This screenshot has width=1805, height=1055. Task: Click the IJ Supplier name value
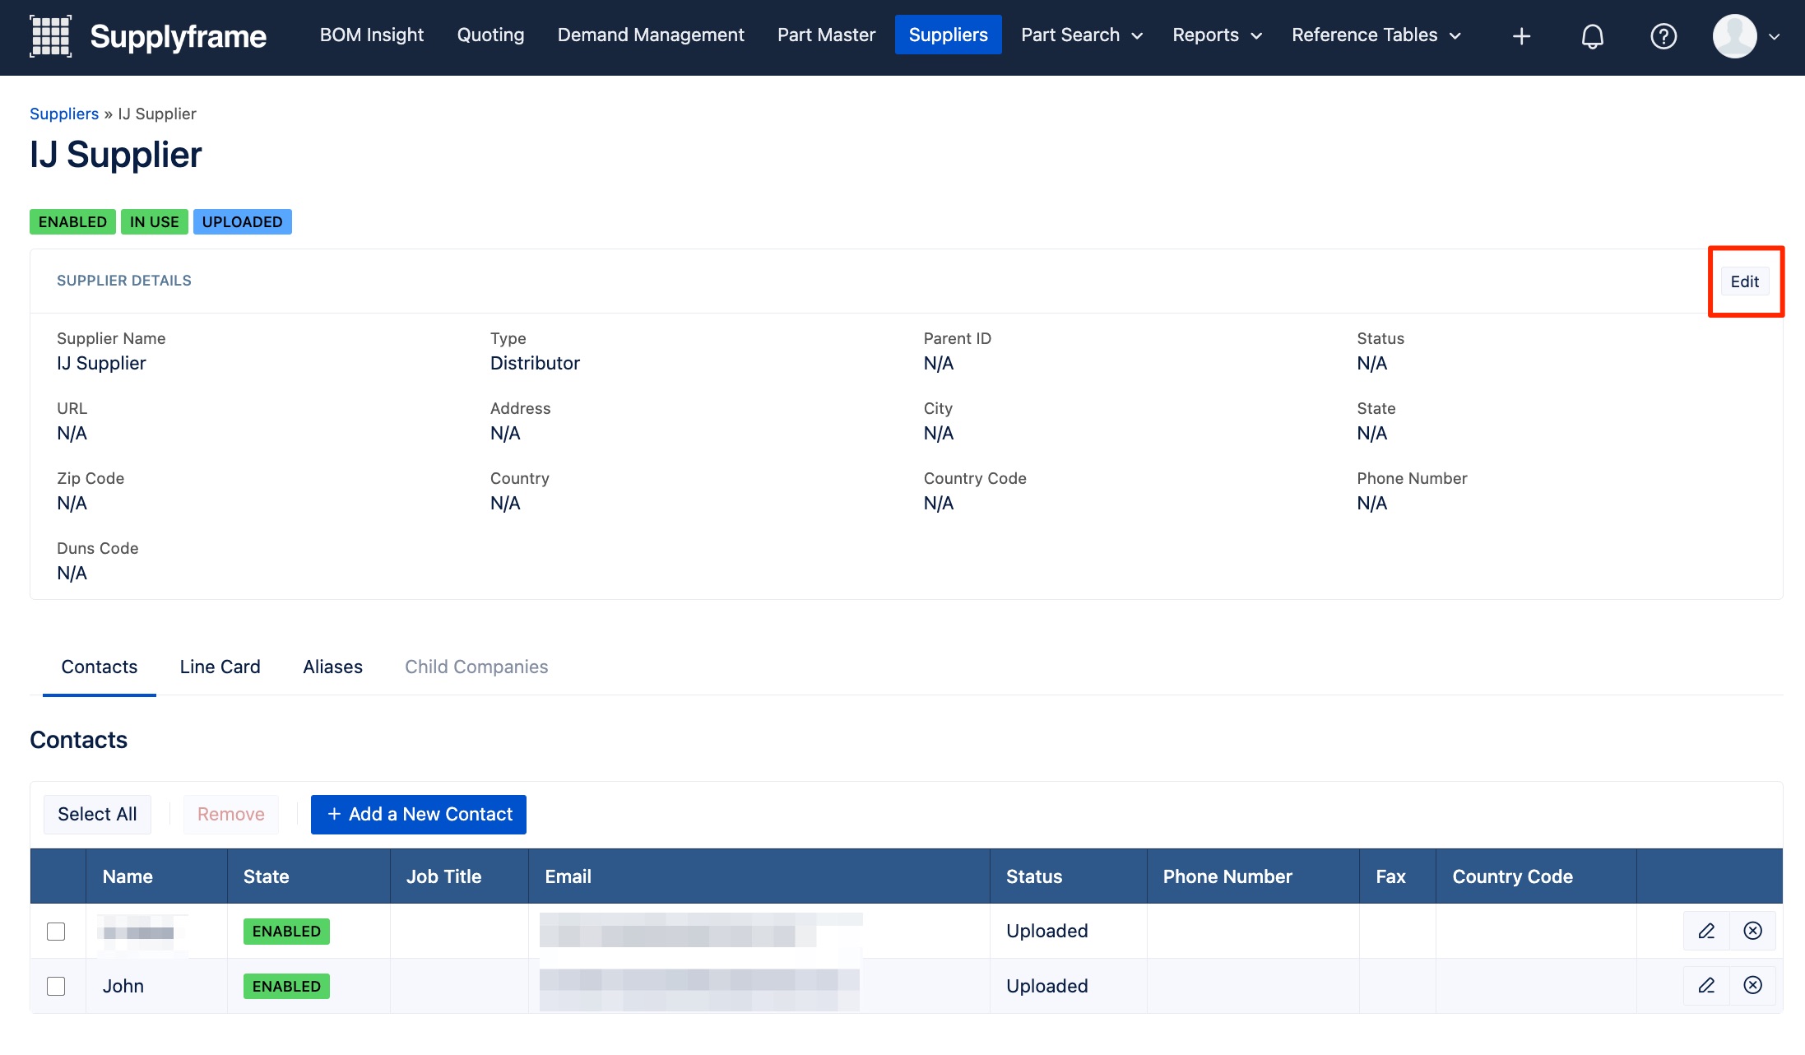[x=101, y=363]
